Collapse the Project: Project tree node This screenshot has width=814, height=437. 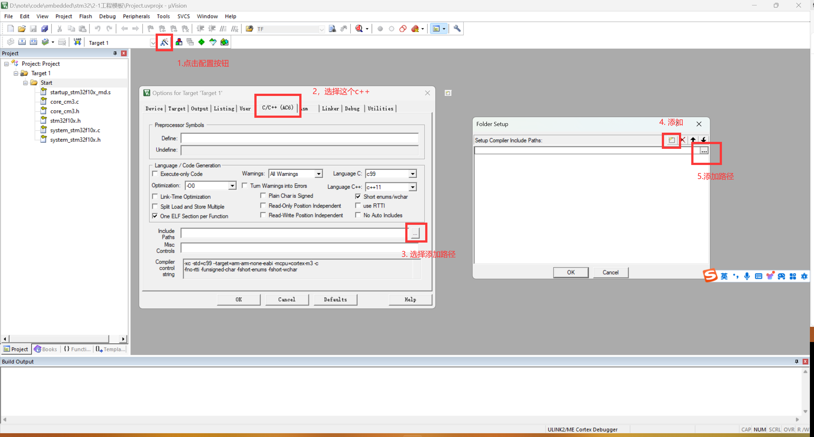[x=6, y=64]
